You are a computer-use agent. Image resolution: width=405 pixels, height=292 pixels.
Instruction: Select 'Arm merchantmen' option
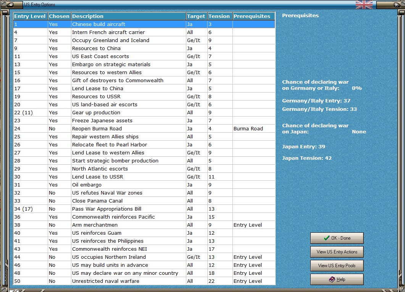coord(144,224)
